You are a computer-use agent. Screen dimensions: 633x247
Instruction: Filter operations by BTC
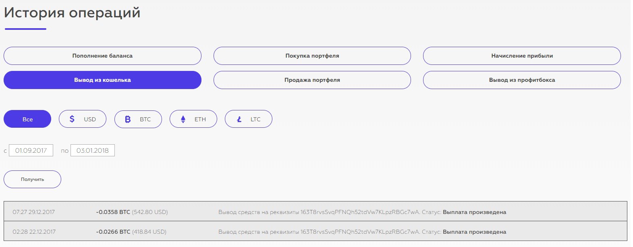pos(138,119)
